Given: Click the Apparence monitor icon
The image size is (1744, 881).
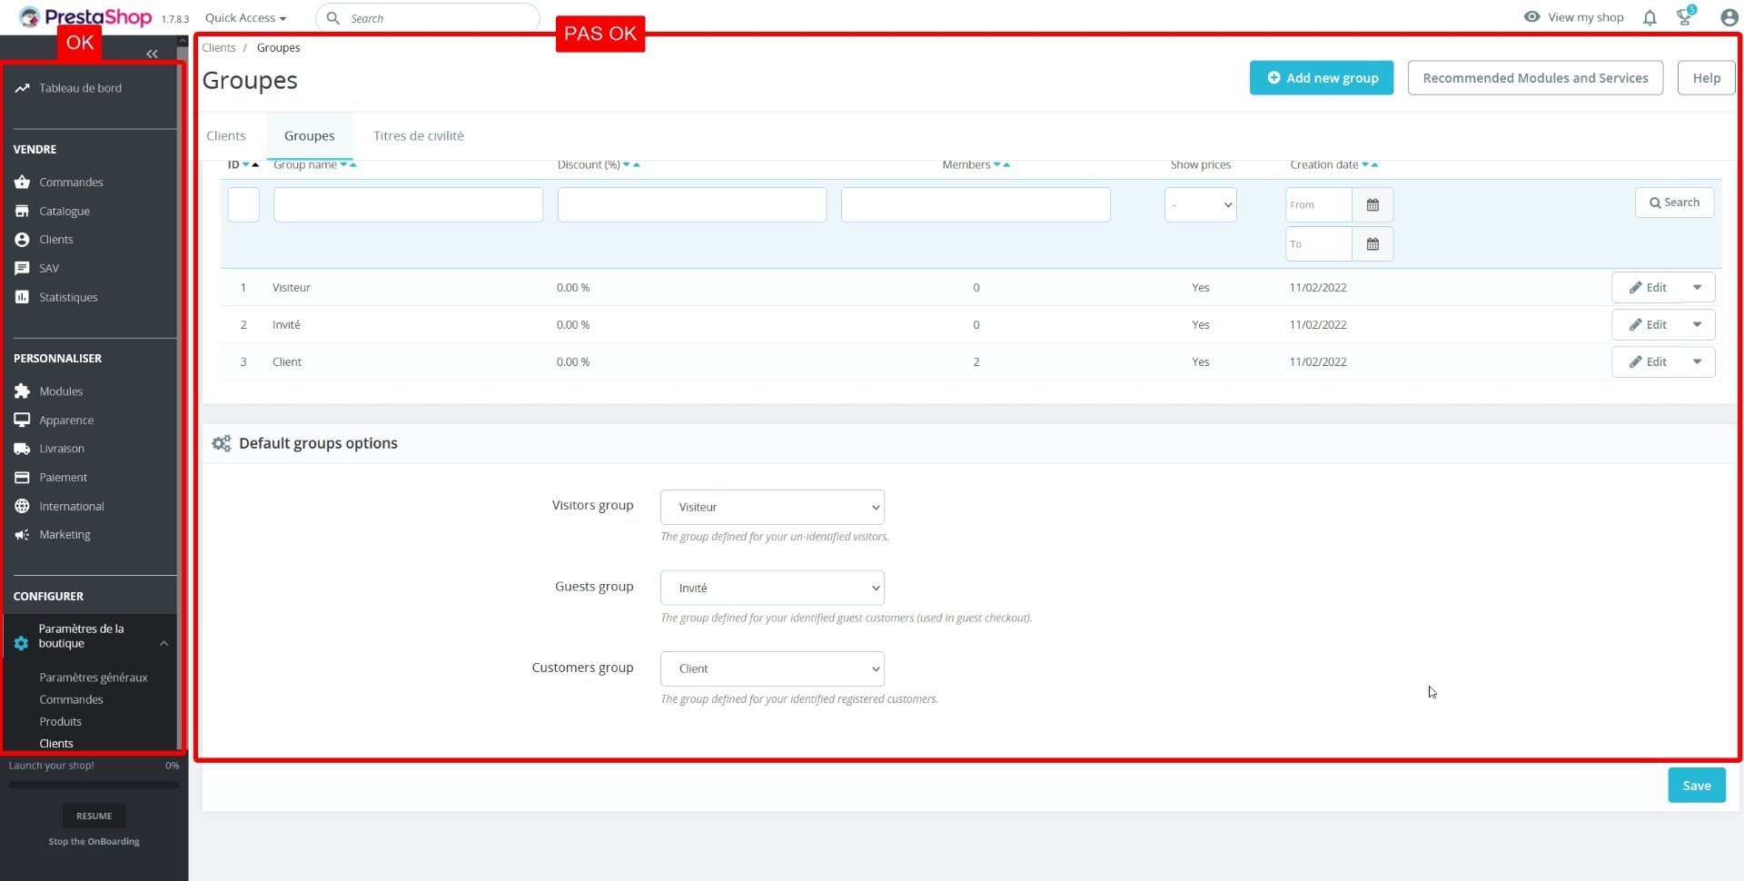Looking at the screenshot, I should (22, 421).
